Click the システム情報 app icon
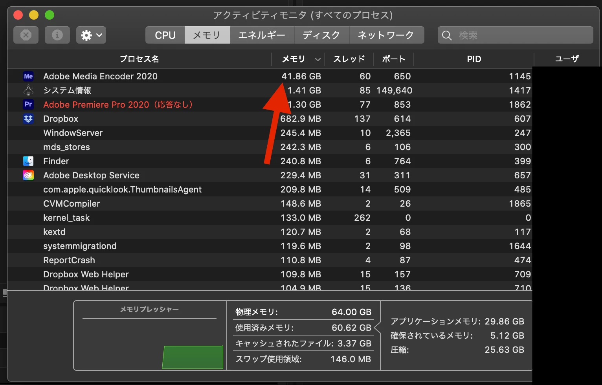 coord(28,90)
